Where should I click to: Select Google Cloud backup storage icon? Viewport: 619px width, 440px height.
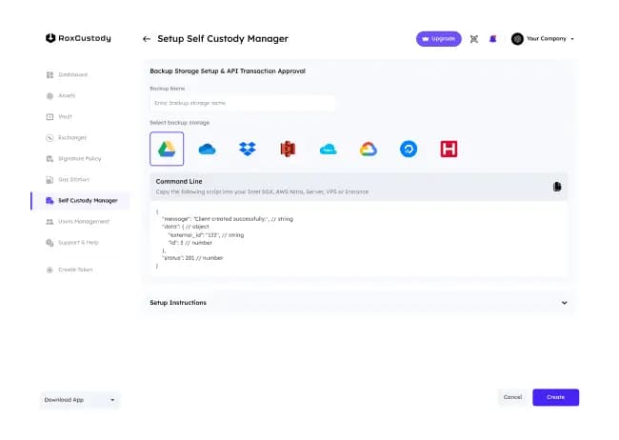pyautogui.click(x=369, y=149)
